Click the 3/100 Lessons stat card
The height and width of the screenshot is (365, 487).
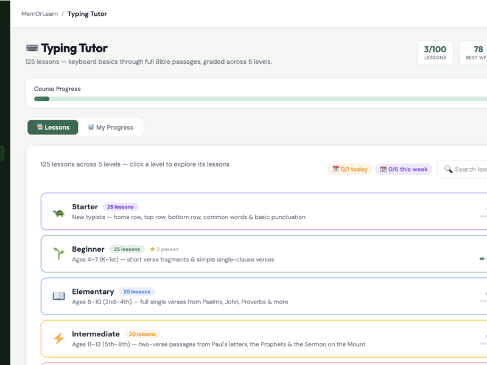435,53
